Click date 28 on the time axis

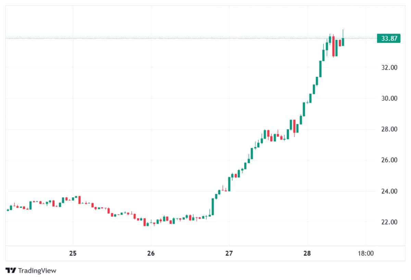307,254
